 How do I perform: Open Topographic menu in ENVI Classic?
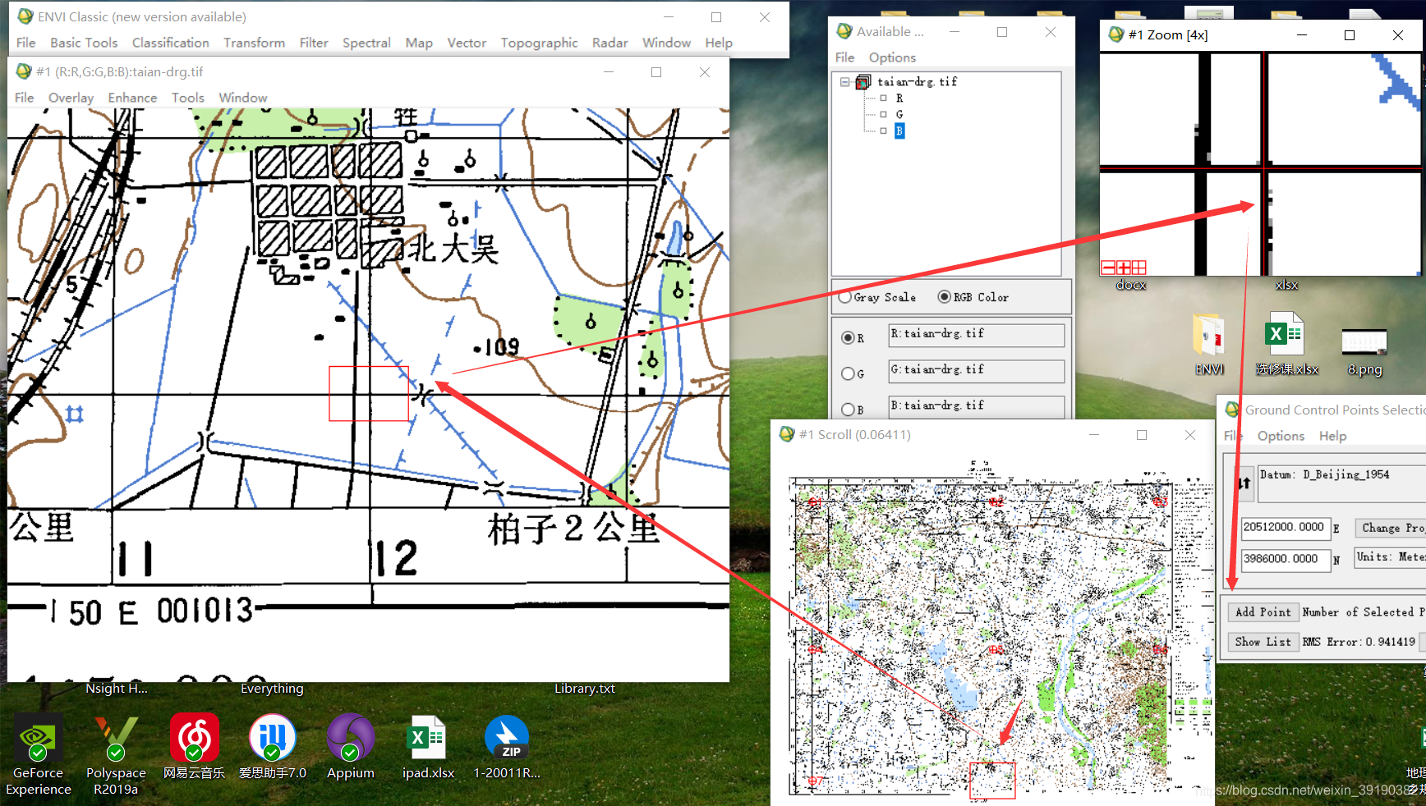click(539, 43)
